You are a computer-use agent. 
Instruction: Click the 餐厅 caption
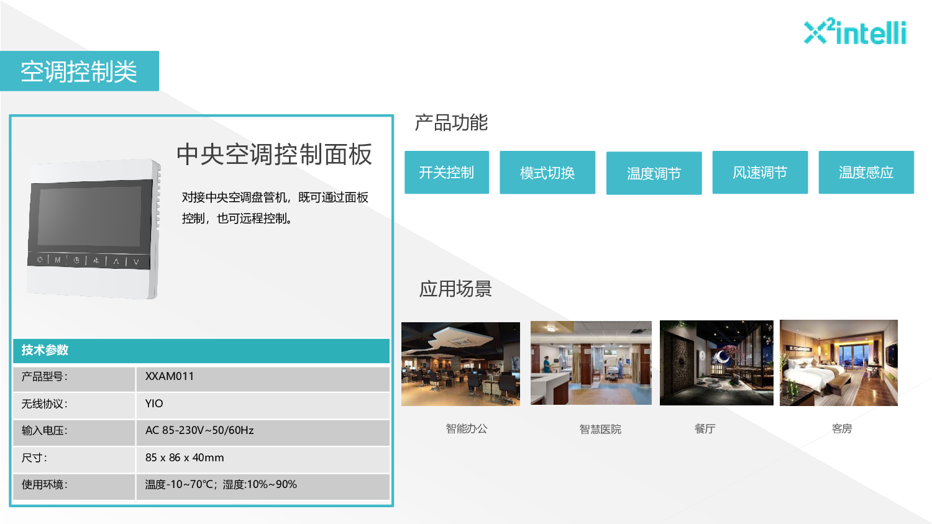(705, 428)
